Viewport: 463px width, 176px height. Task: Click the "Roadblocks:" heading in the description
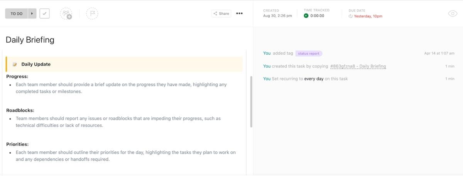point(20,110)
